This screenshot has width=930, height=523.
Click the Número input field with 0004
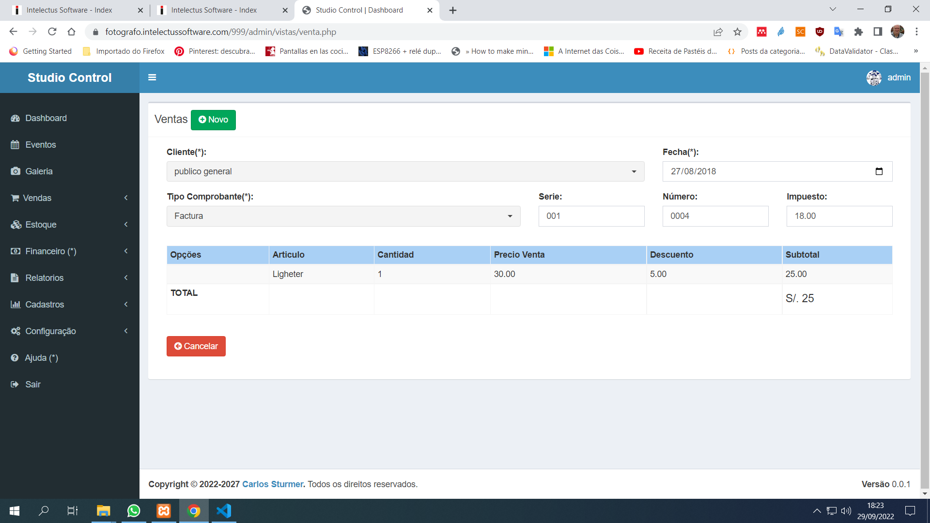point(715,216)
